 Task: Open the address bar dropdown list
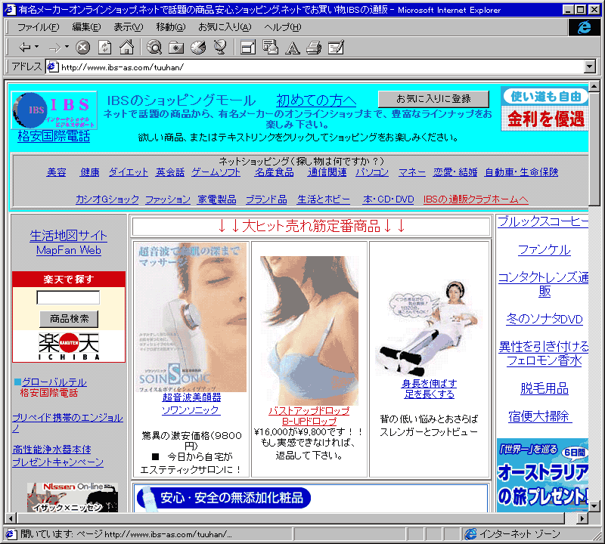click(x=590, y=66)
